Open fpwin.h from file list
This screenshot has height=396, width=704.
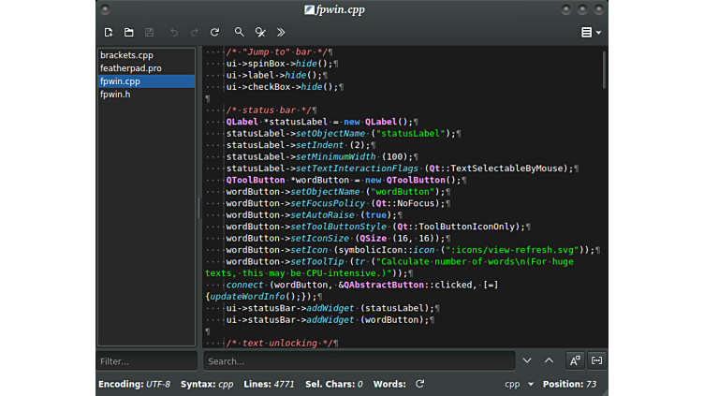pos(115,95)
